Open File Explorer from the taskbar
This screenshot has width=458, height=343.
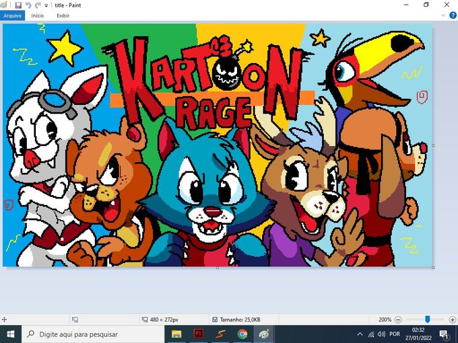(176, 334)
